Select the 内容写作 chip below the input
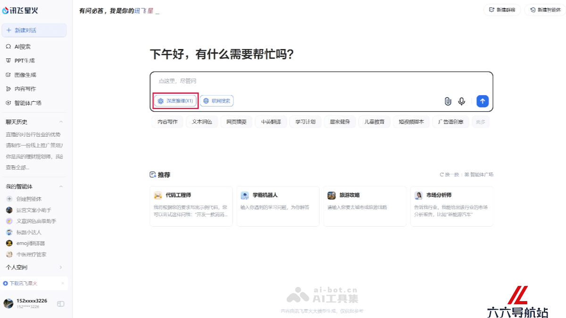This screenshot has height=318, width=566. click(x=167, y=122)
